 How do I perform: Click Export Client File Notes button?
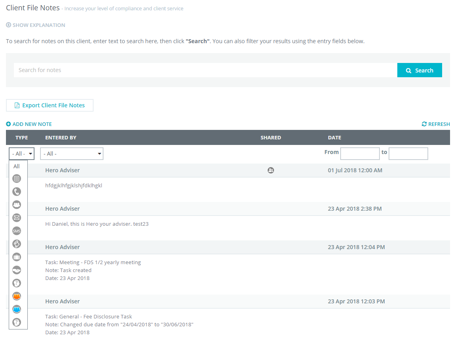[x=50, y=105]
